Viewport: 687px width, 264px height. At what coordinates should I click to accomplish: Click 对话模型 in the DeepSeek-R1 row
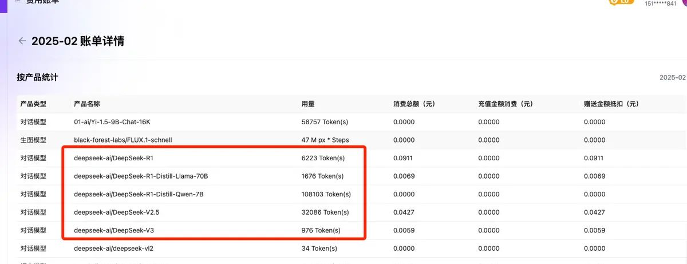(x=33, y=158)
